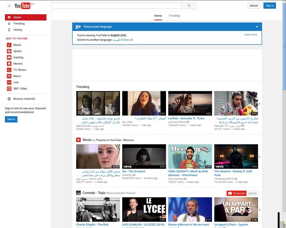The image size is (286, 228).
Task: Focus the YouTube search input field
Action: pyautogui.click(x=117, y=6)
